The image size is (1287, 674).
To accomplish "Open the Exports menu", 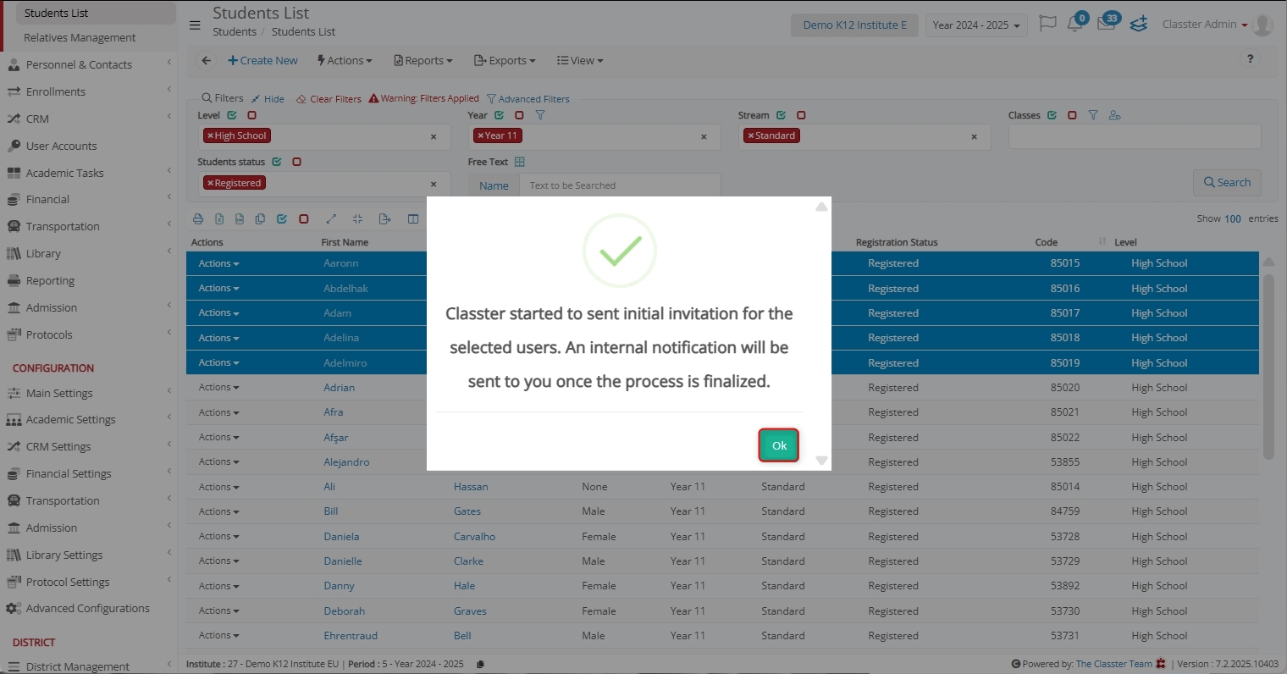I will tap(505, 61).
